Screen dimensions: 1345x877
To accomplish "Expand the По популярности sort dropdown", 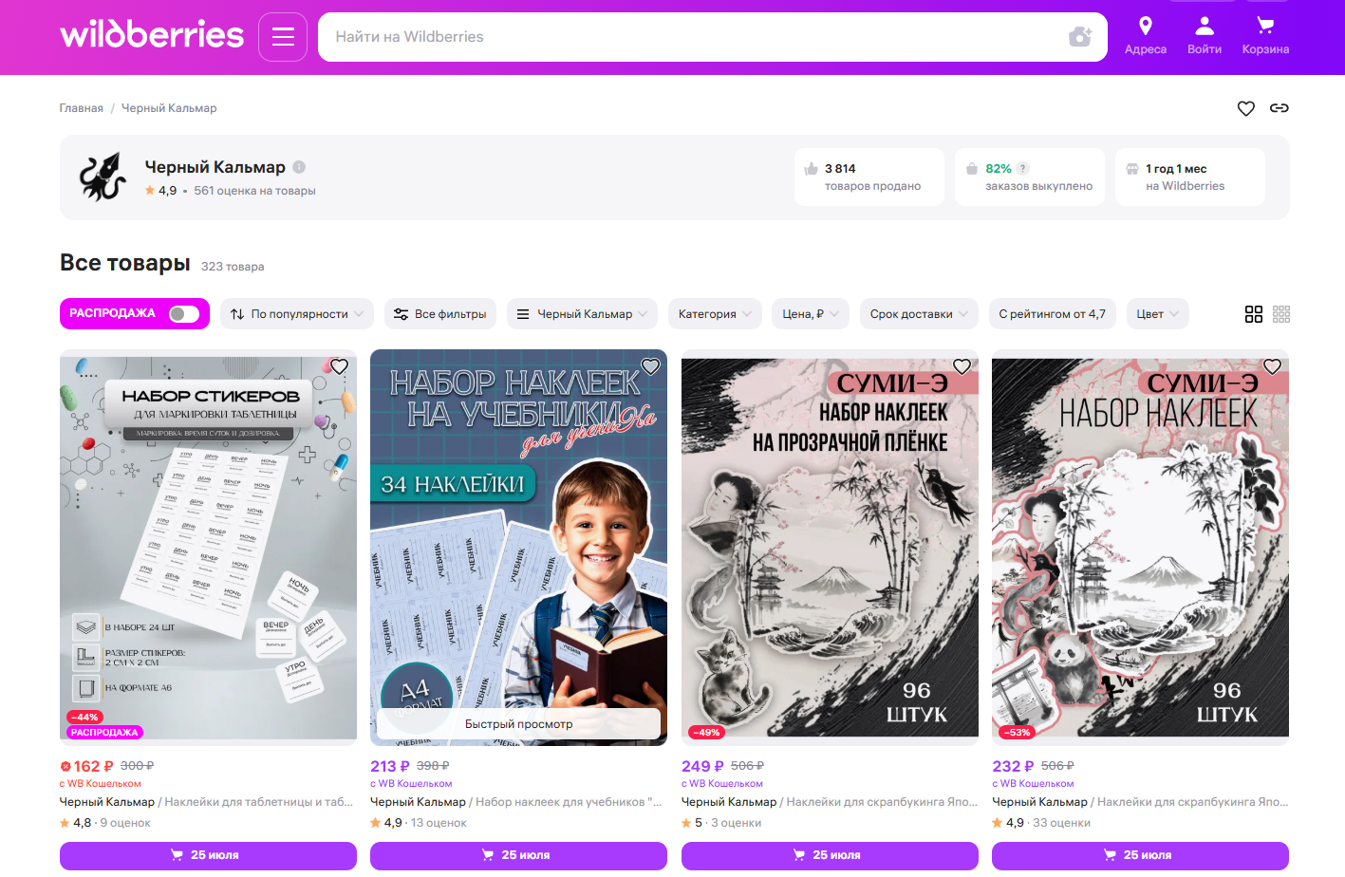I will click(297, 314).
